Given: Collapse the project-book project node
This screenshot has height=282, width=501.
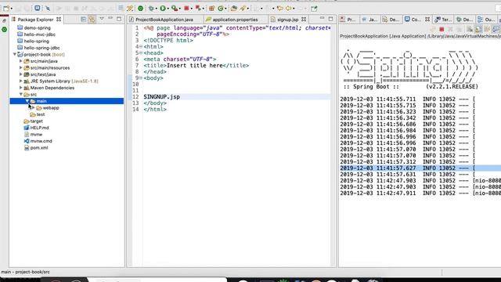Looking at the screenshot, I should coord(15,54).
